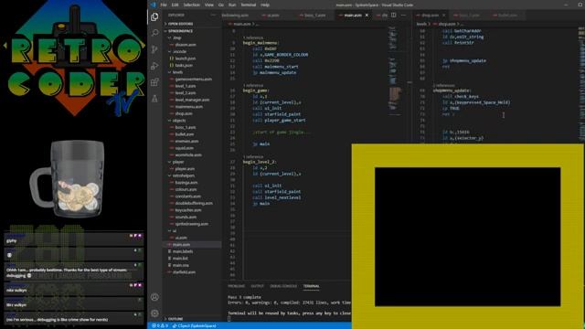Viewport: 585px width, 329px height.
Task: Open starfield.asm in the explorer
Action: [184, 272]
